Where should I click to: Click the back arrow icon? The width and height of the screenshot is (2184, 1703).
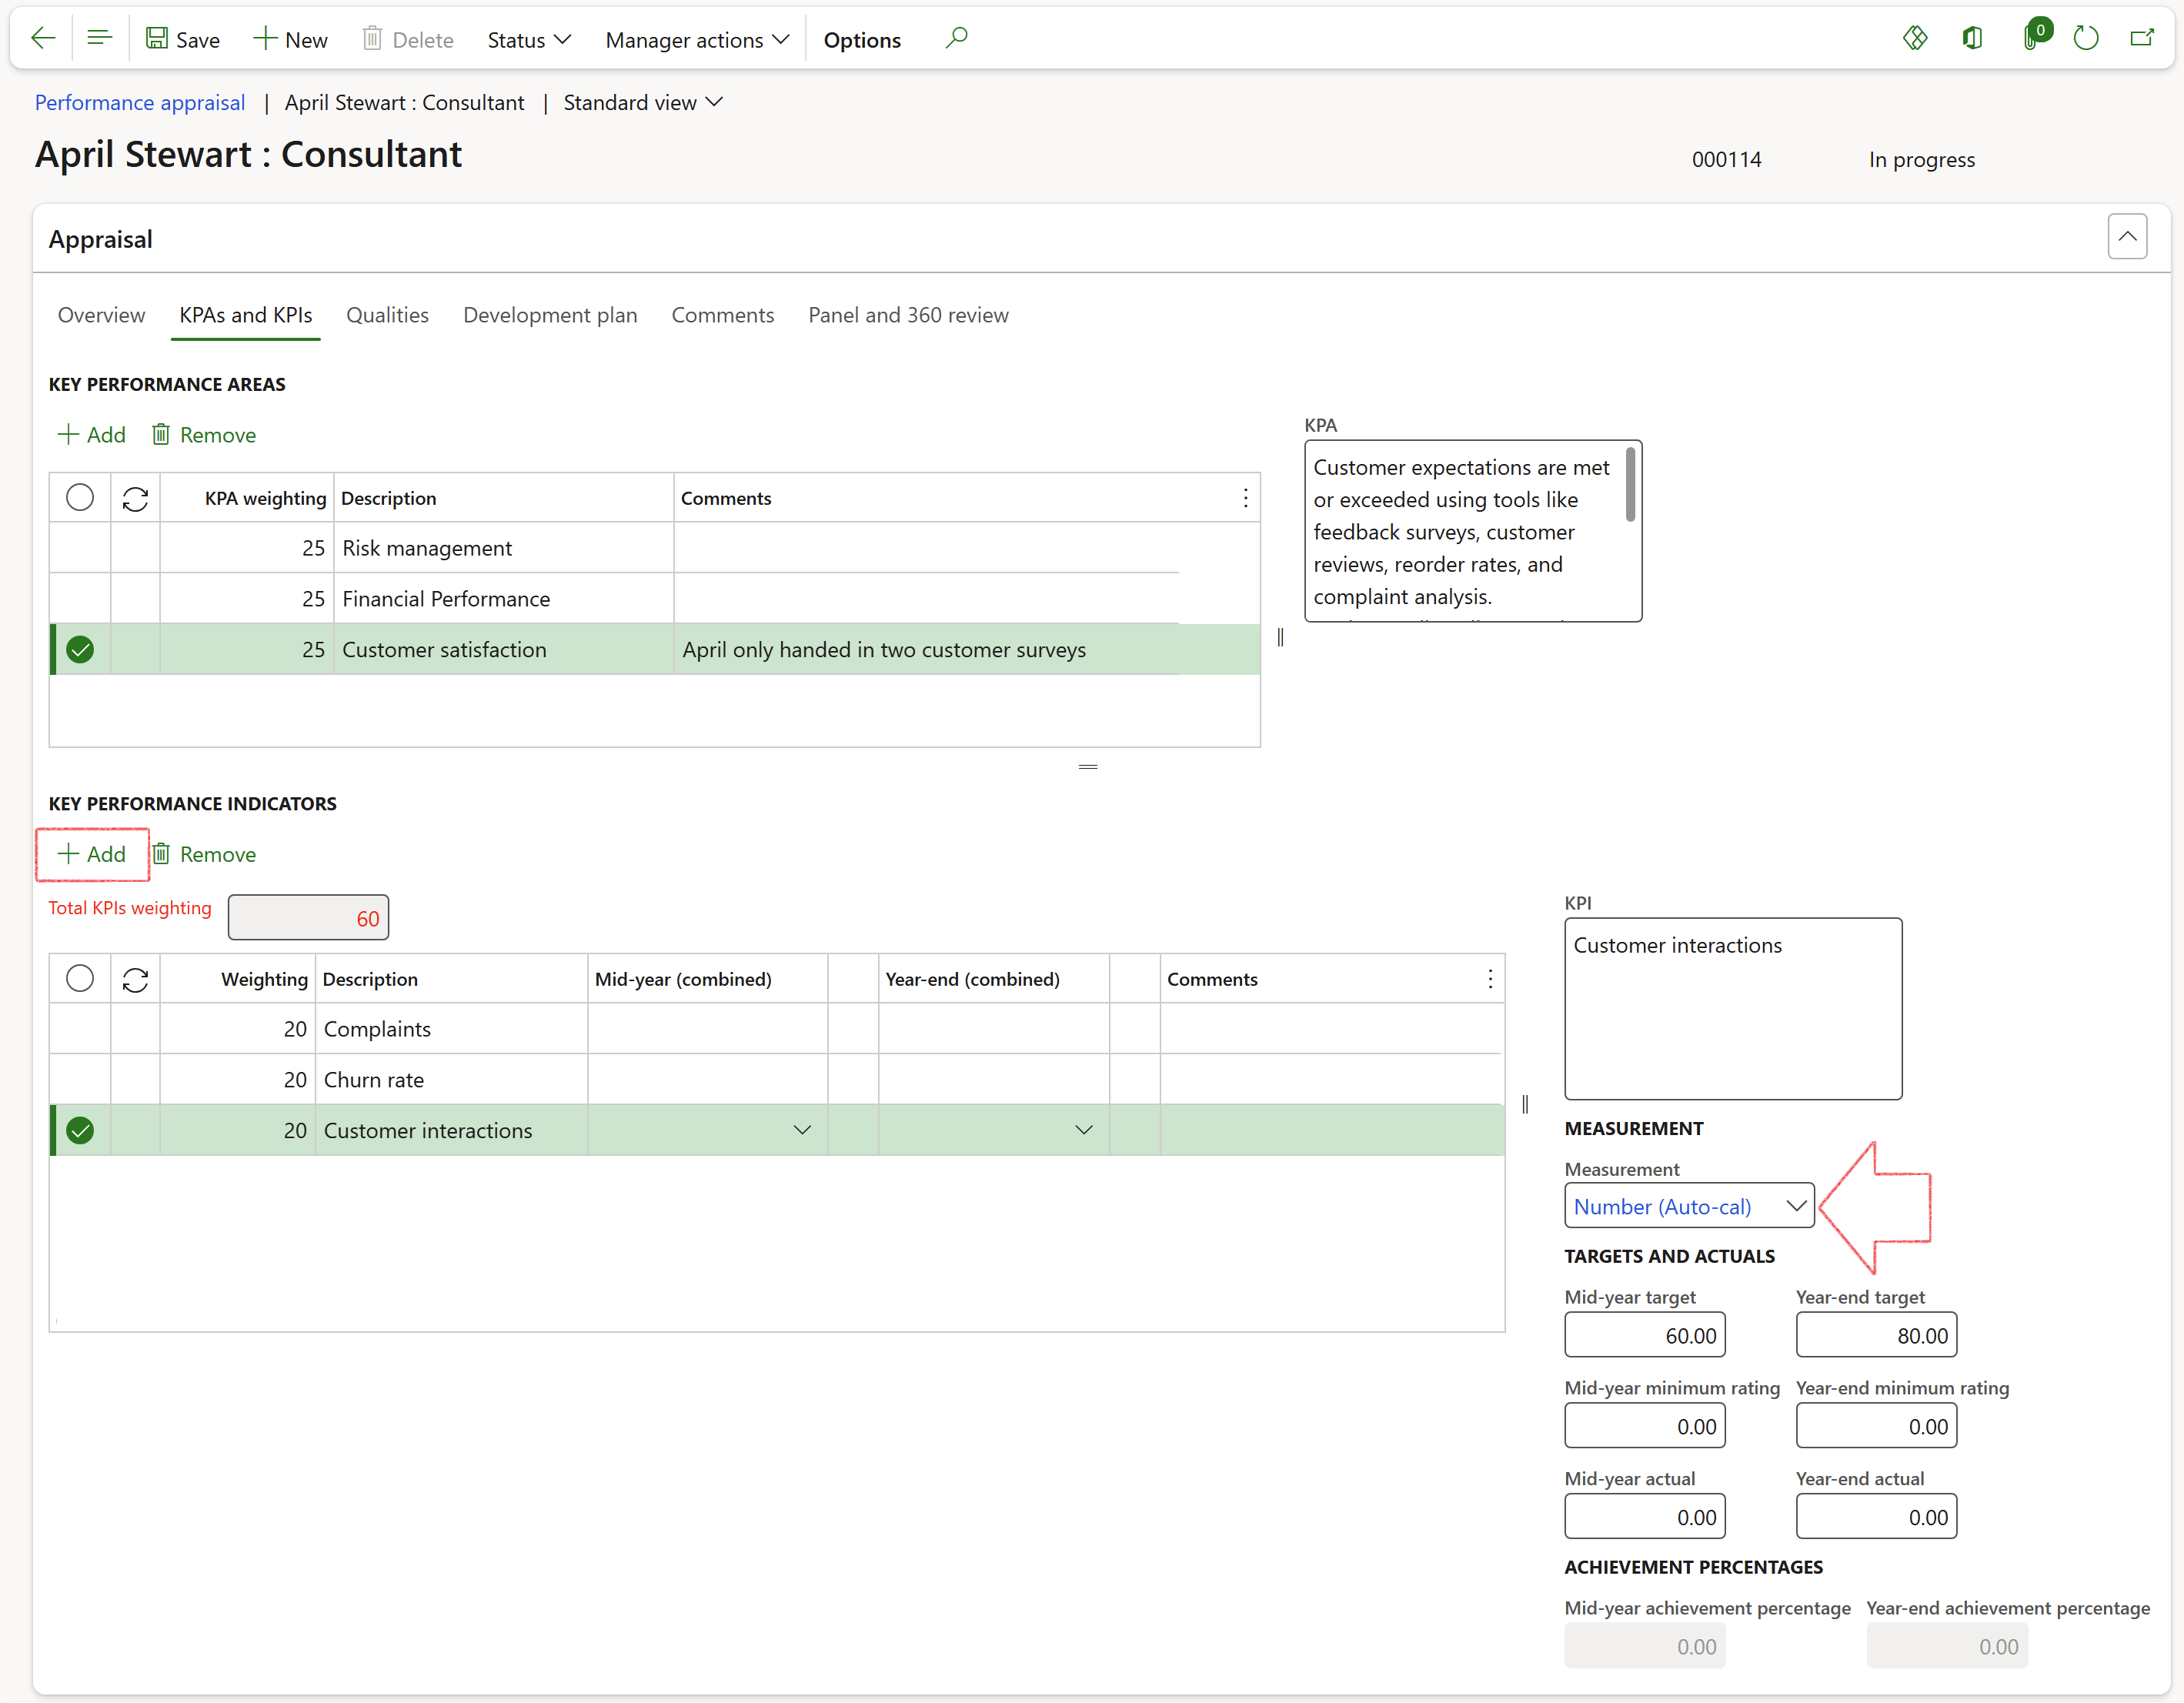pyautogui.click(x=43, y=39)
